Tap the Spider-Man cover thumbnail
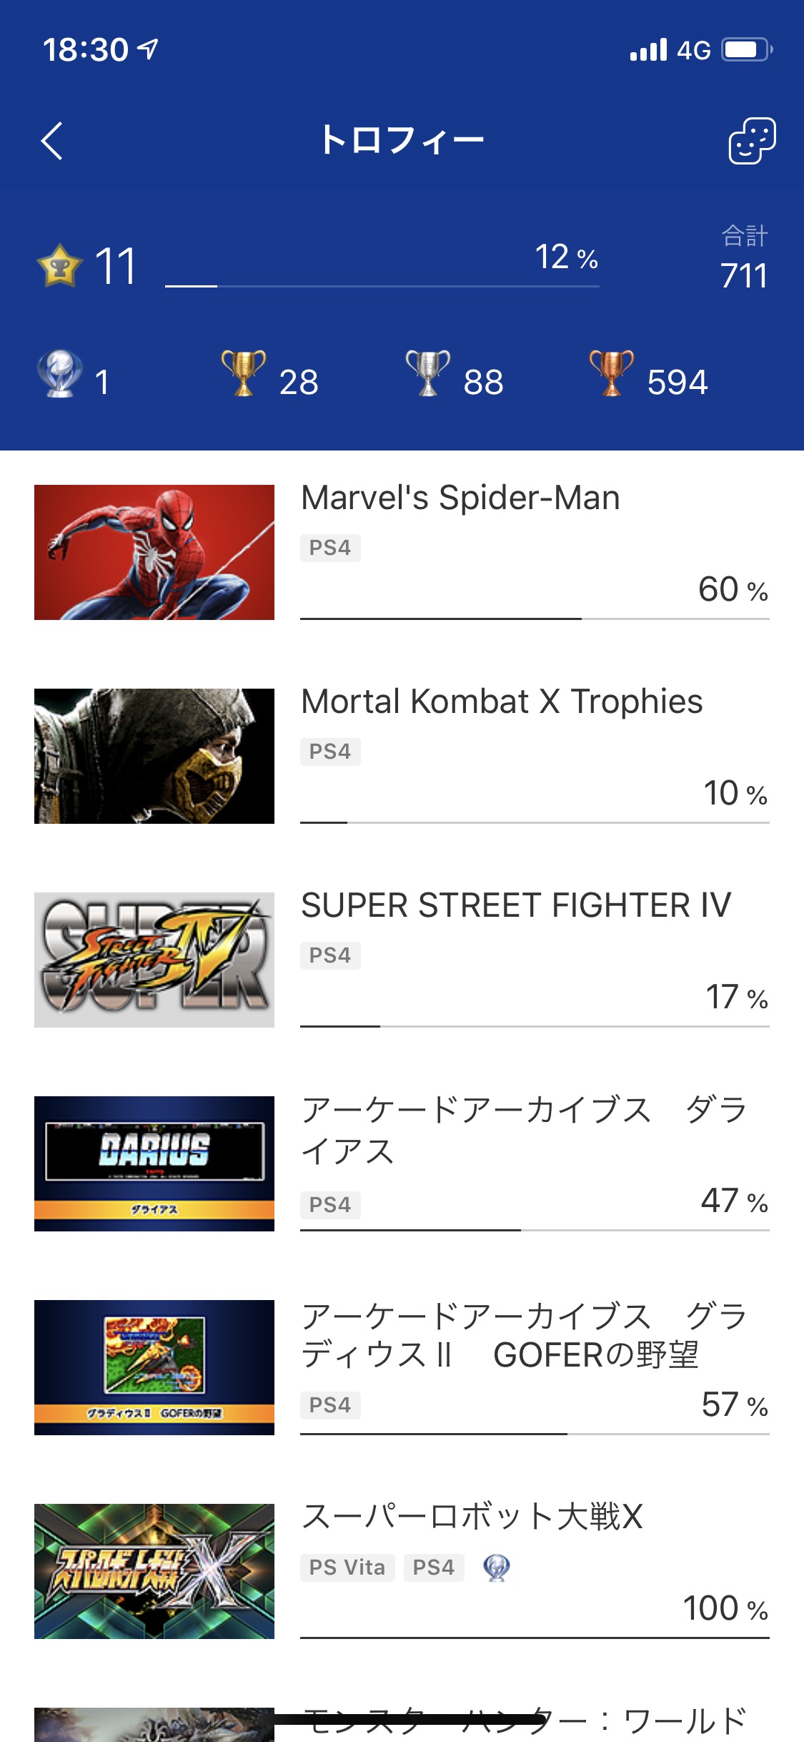Screen dimensions: 804x1742 pyautogui.click(x=154, y=552)
